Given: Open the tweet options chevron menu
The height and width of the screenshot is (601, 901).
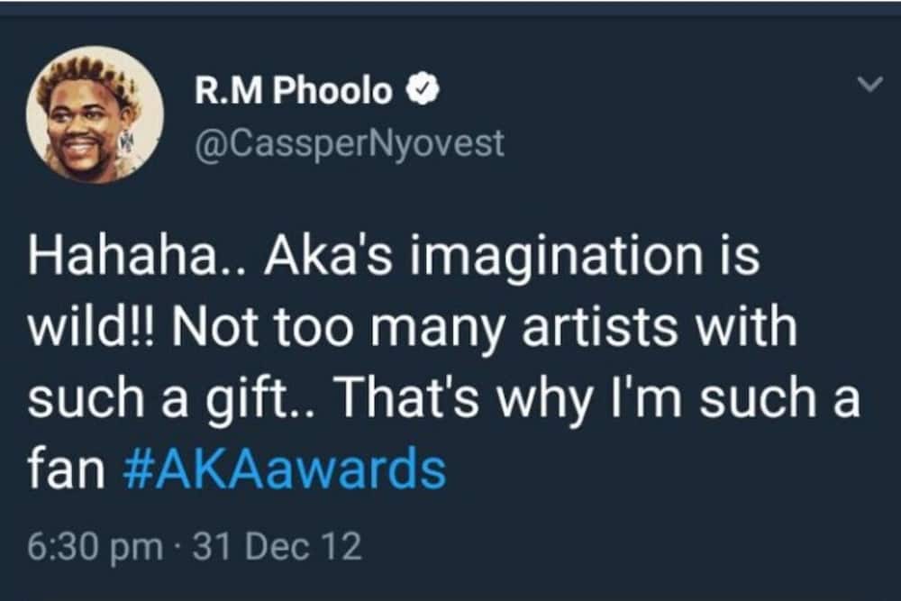Looking at the screenshot, I should coord(869,85).
